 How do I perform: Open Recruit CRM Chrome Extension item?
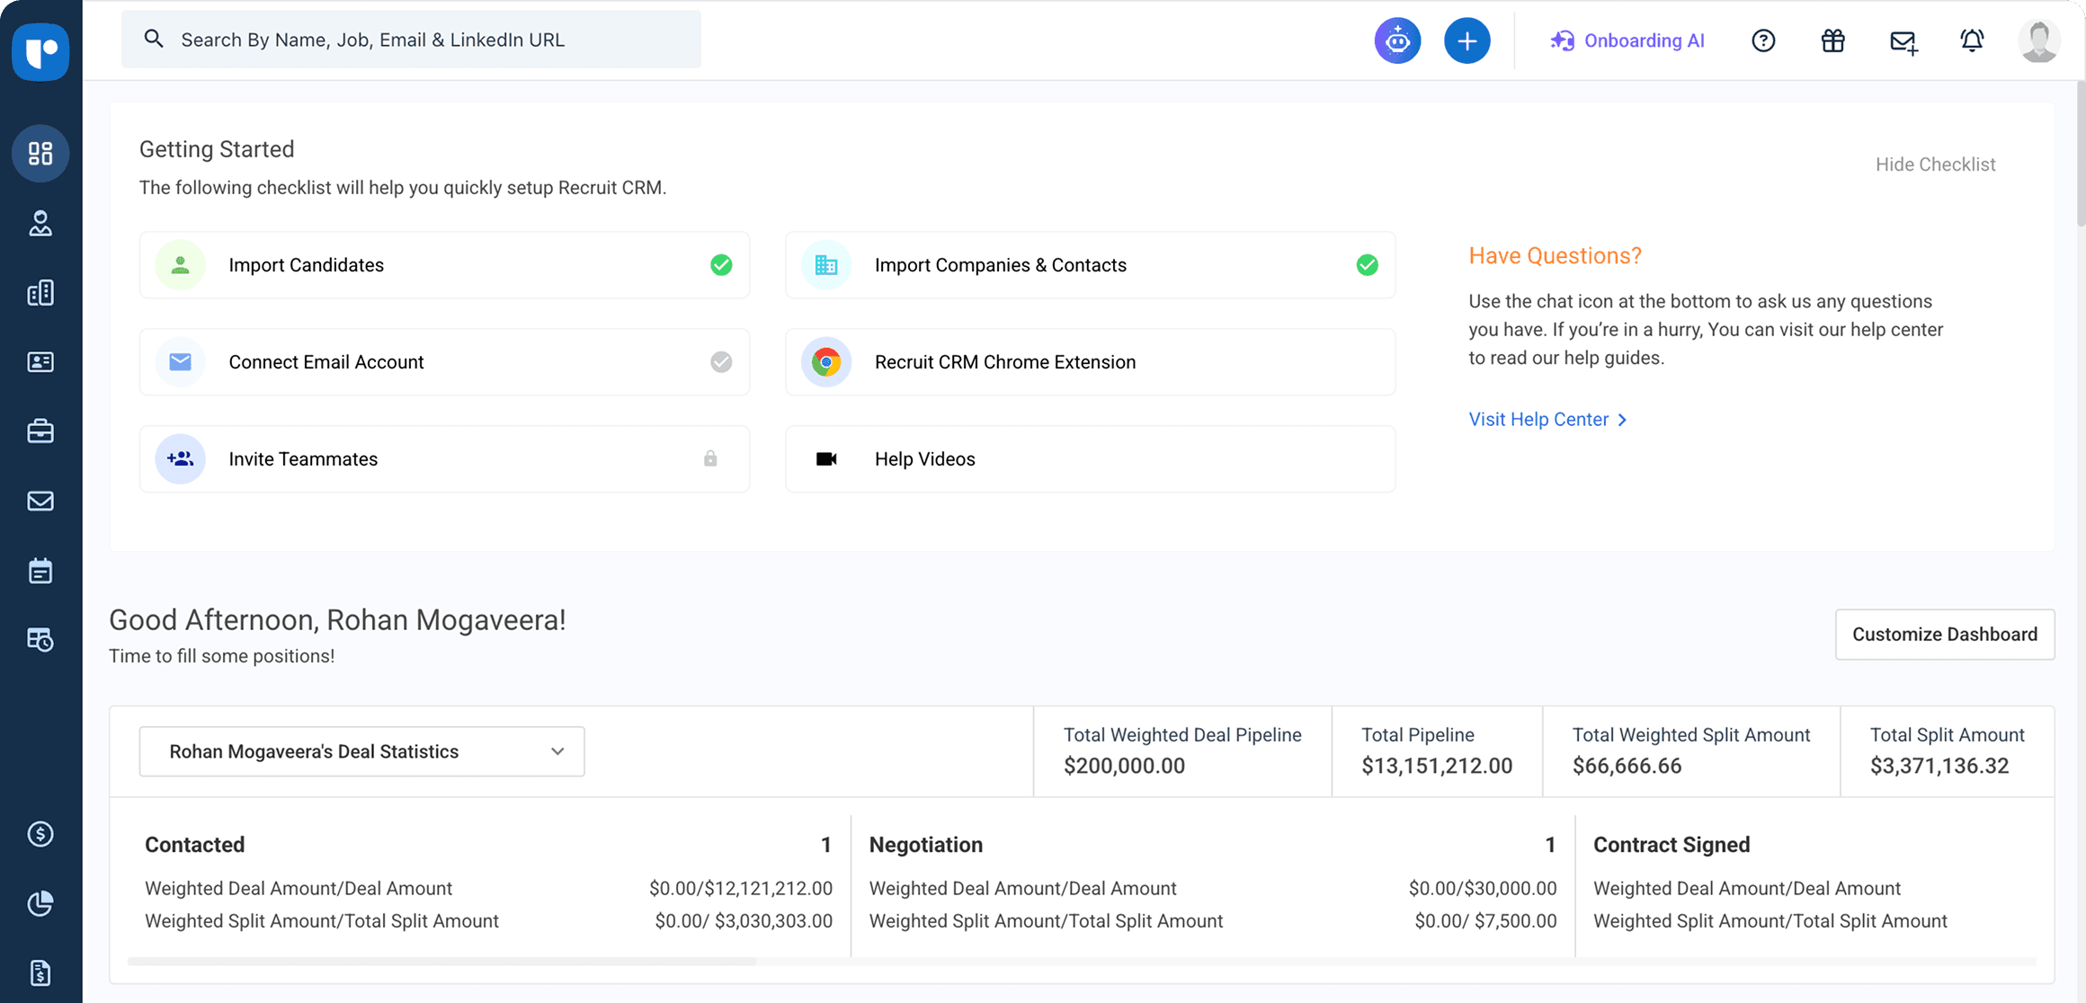click(x=1090, y=362)
